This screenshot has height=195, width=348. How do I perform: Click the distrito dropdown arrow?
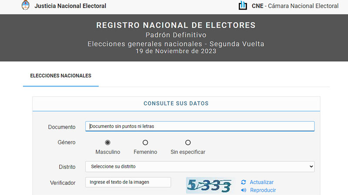(x=311, y=167)
